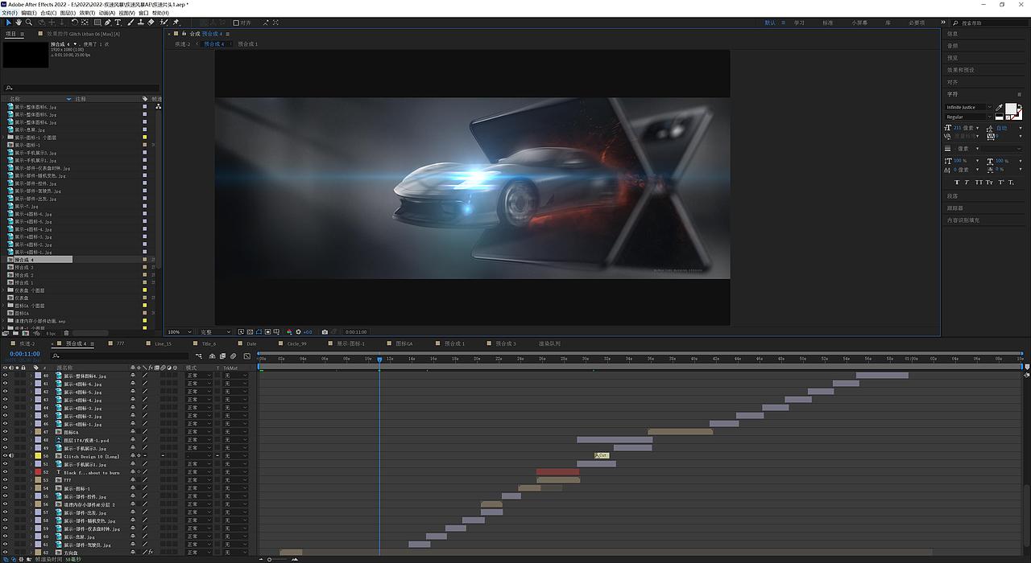Select the Pen tool
This screenshot has height=563, width=1031.
pos(108,23)
